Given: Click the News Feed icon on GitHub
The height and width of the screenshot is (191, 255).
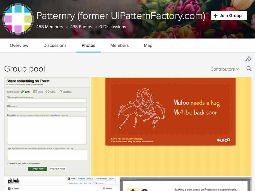Looking at the screenshot, I should (104, 188).
